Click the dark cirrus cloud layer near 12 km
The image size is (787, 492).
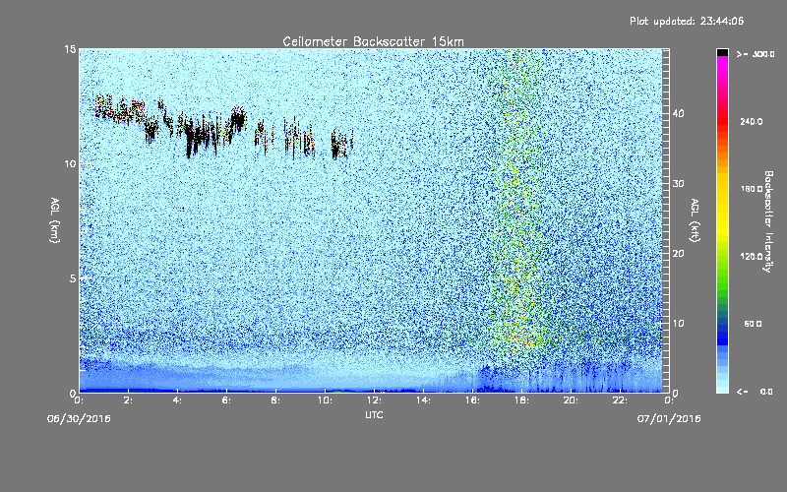click(x=223, y=127)
